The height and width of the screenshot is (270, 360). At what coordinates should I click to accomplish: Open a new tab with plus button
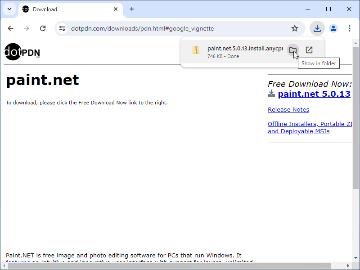coord(131,9)
